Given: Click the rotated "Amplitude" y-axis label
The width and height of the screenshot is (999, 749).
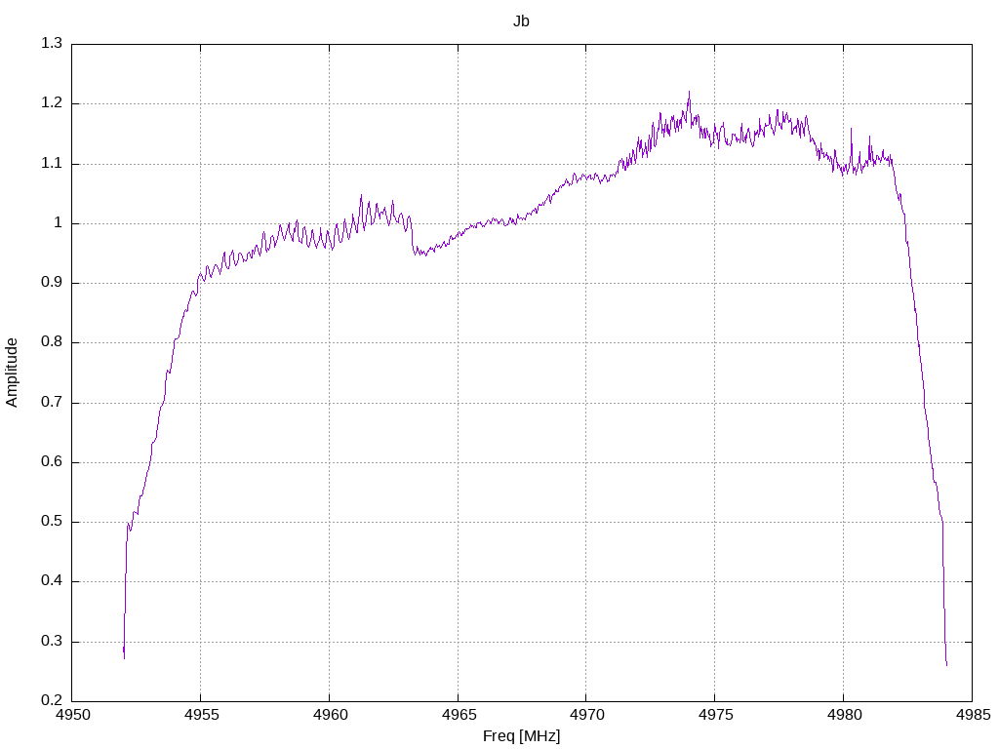Looking at the screenshot, I should coord(12,372).
